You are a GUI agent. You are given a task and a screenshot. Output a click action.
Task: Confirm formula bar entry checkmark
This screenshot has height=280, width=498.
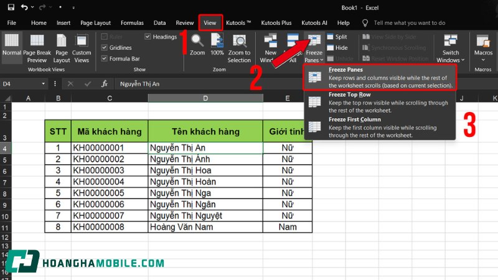[87, 84]
